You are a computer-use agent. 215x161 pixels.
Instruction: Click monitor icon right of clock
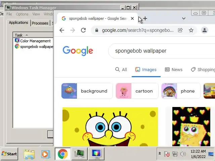[x=211, y=154]
